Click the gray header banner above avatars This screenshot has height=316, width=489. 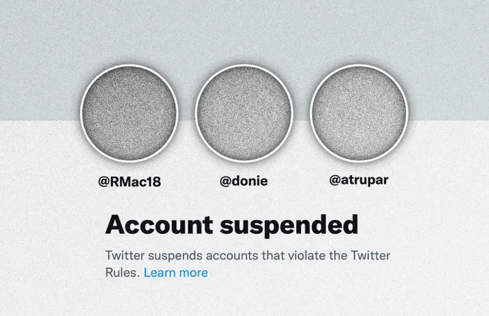[x=245, y=31]
